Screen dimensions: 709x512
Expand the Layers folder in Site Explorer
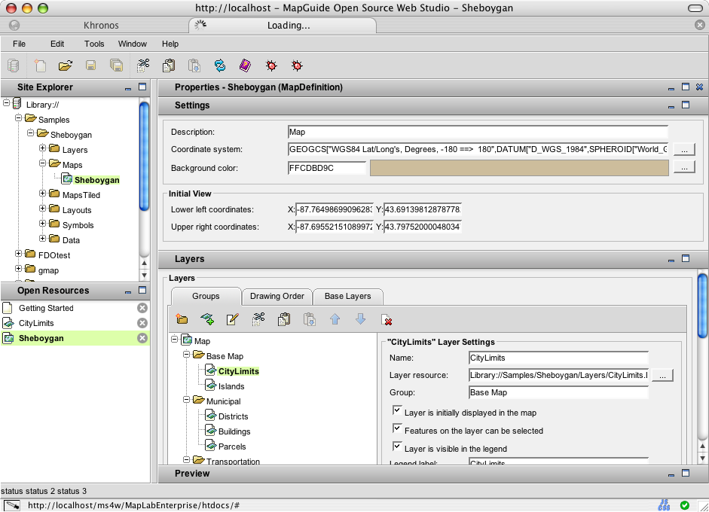pos(43,150)
